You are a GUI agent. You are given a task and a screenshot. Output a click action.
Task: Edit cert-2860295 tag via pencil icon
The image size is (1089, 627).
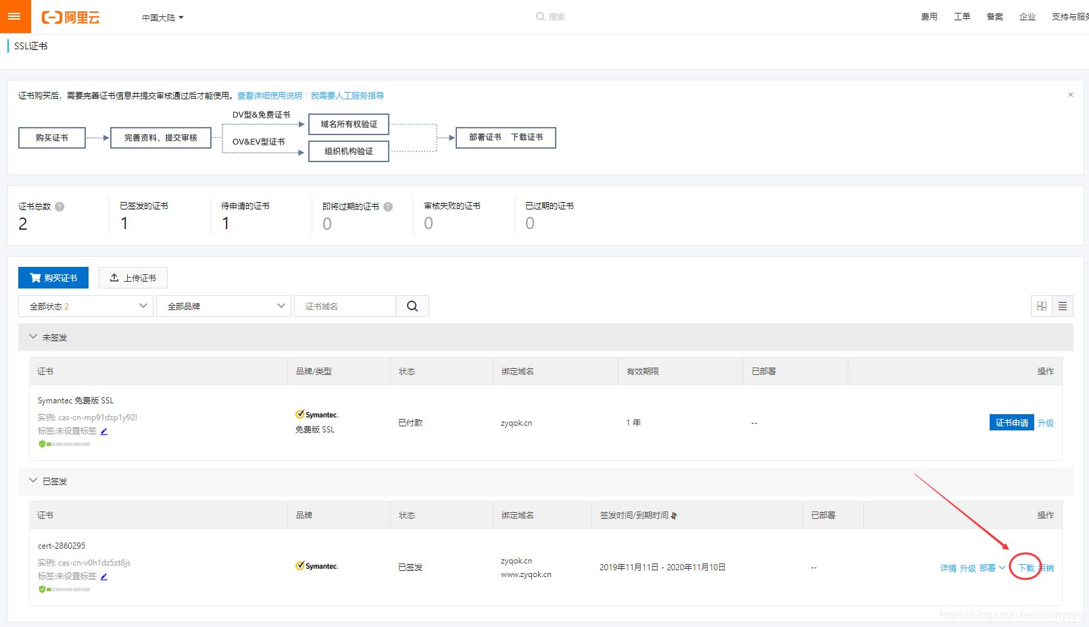point(103,577)
